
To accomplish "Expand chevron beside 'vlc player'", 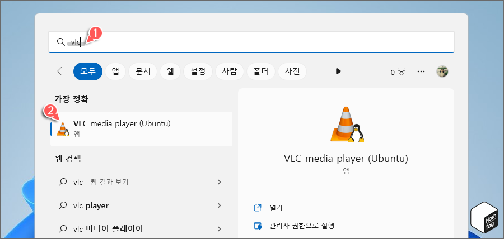I will coord(219,205).
